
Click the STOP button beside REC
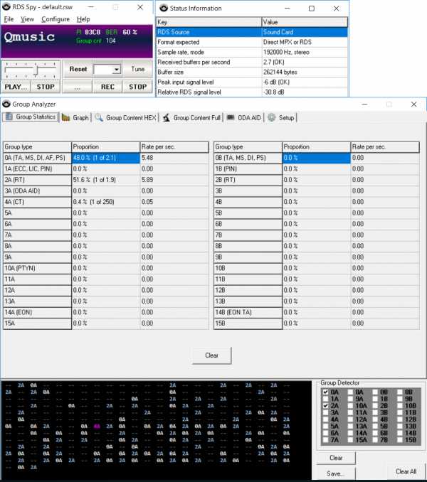coord(137,87)
